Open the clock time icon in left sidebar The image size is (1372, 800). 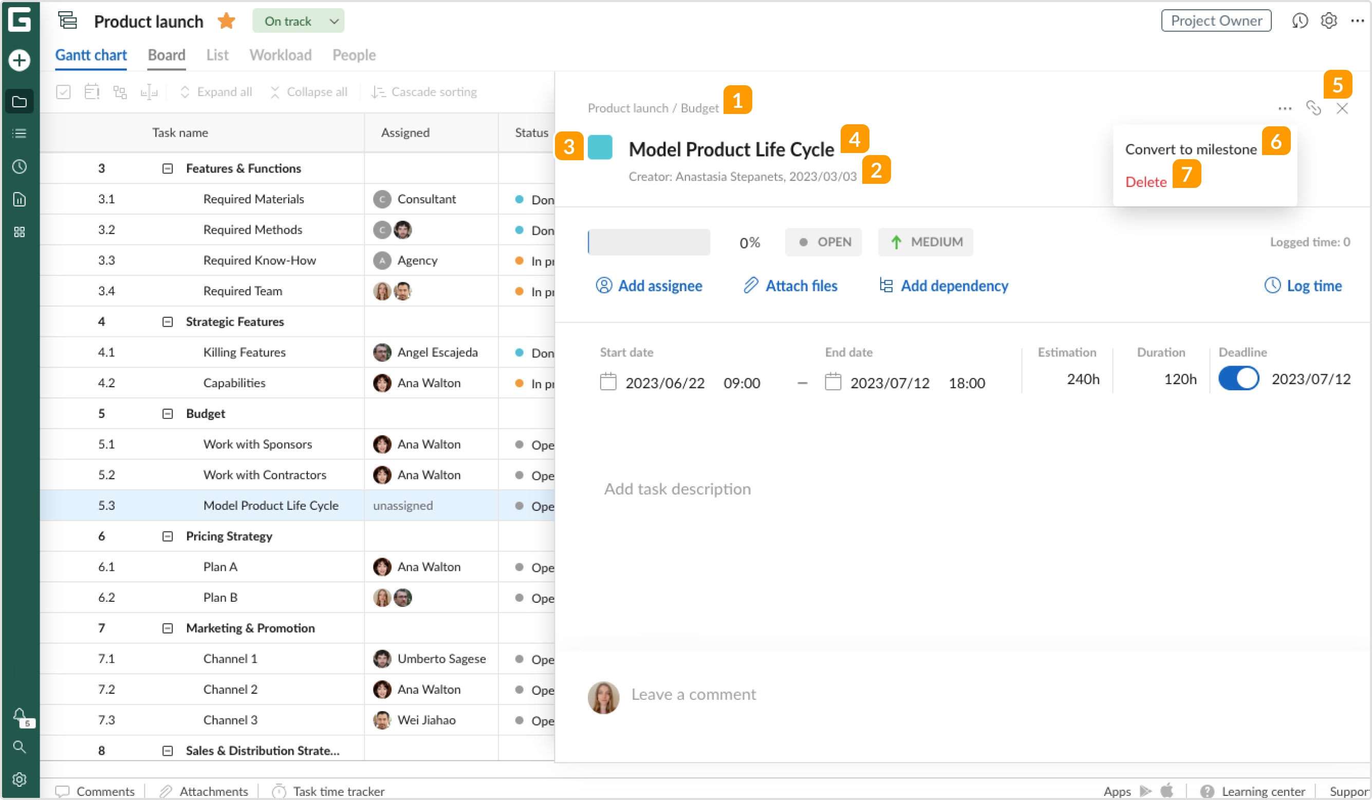[20, 166]
